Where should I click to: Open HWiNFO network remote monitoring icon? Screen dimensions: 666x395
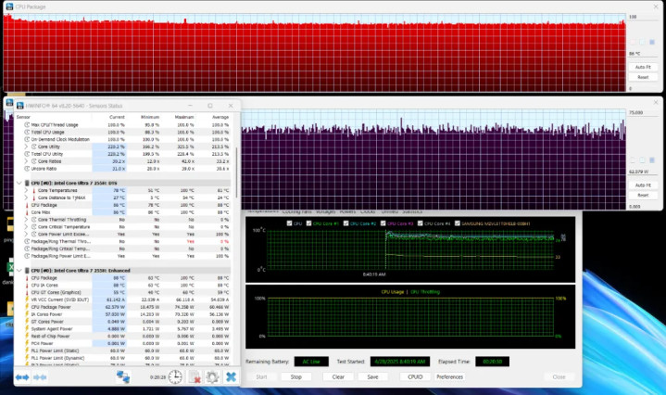pos(122,377)
